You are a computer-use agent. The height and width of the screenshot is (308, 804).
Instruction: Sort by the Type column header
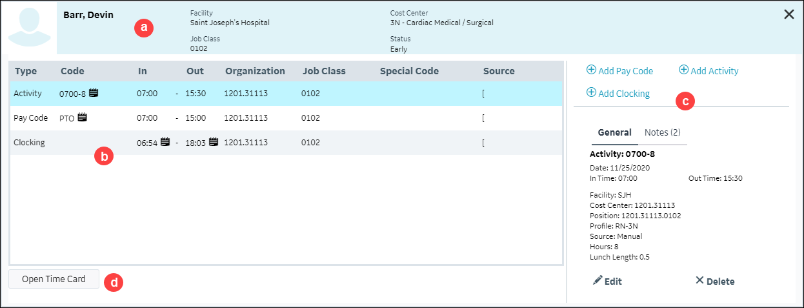[26, 71]
